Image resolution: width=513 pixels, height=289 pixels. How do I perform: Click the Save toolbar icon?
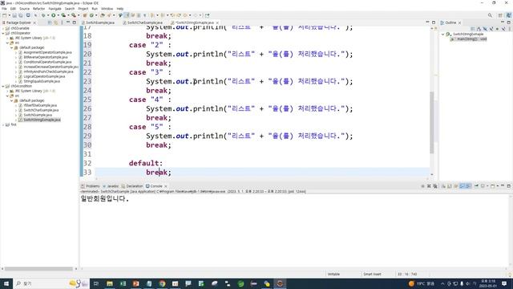click(14, 15)
